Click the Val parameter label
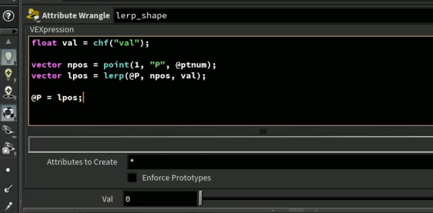The width and height of the screenshot is (433, 213). 107,199
